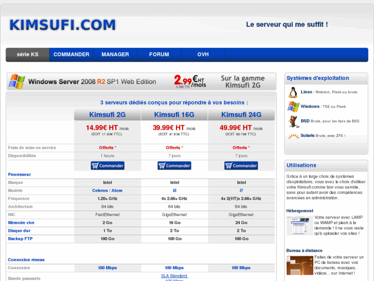Click the 100 Mbps value under Kimsufi 2G
374x281 pixels.
[108, 268]
